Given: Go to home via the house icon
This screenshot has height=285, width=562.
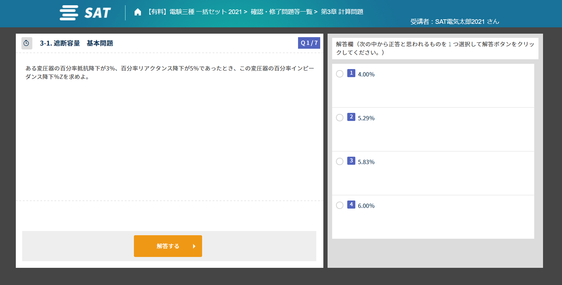Looking at the screenshot, I should point(138,12).
